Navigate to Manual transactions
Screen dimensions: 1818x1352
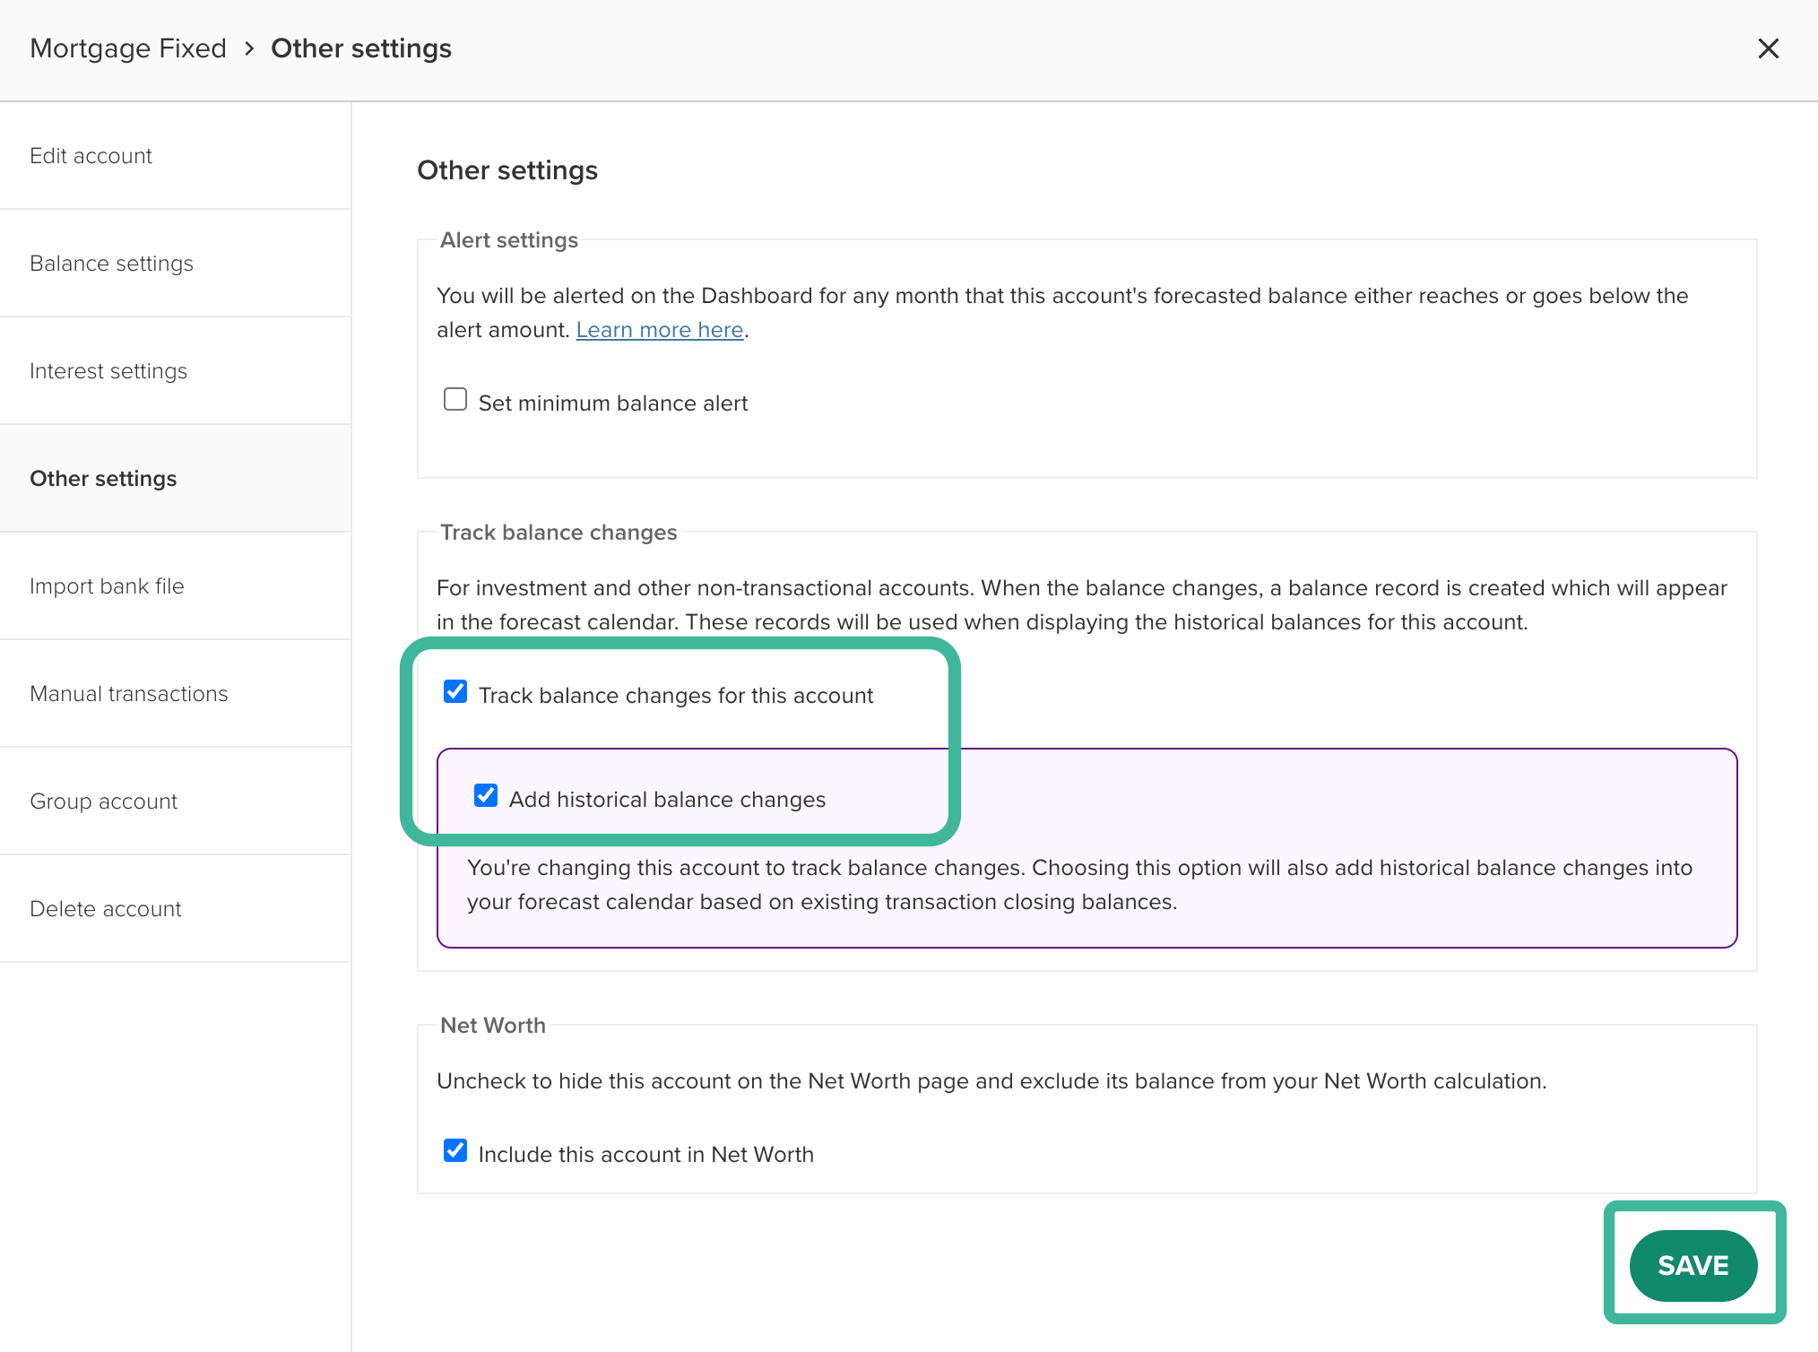[x=128, y=694]
